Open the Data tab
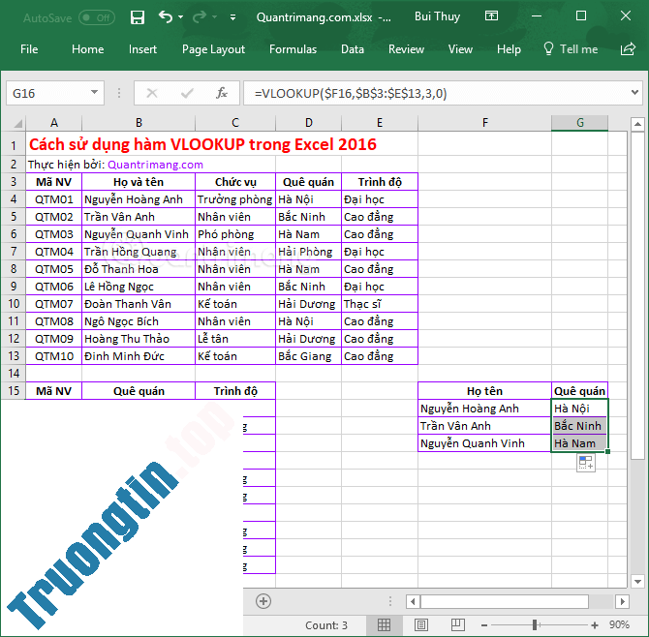Viewport: 649px width, 637px height. tap(353, 49)
